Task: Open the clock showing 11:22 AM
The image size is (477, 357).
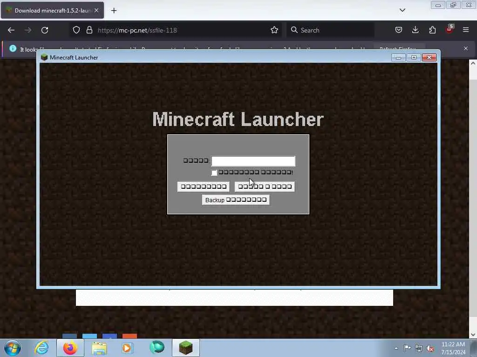Action: [x=453, y=348]
